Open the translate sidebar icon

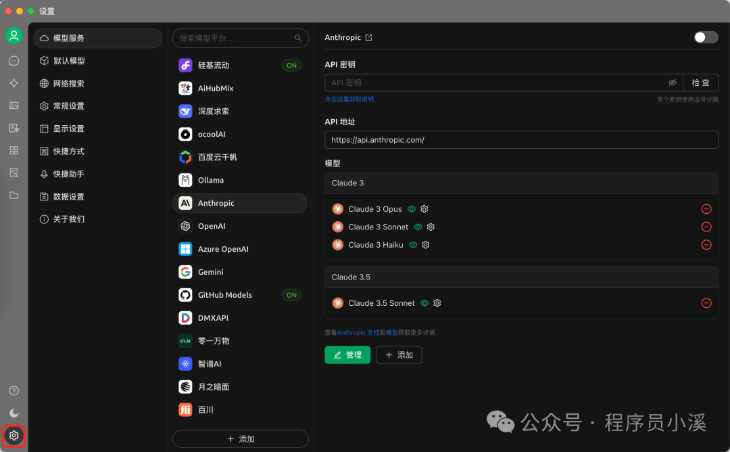[14, 128]
